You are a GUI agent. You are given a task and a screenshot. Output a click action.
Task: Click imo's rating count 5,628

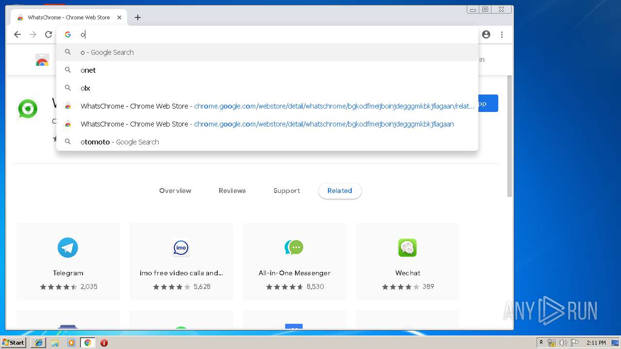pyautogui.click(x=202, y=286)
